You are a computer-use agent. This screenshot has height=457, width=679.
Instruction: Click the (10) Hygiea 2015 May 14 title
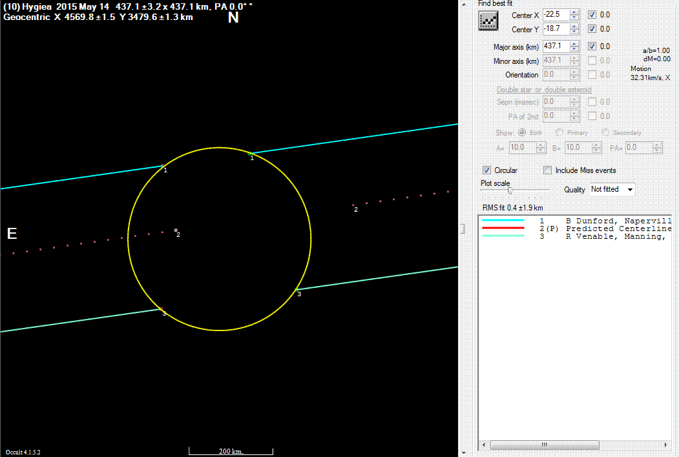tap(56, 6)
